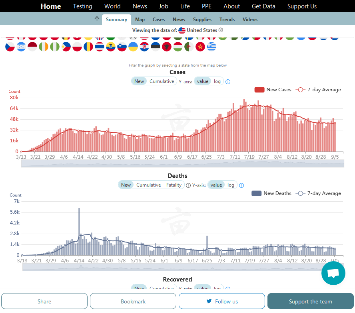Open the News sub-tab

coord(179,20)
